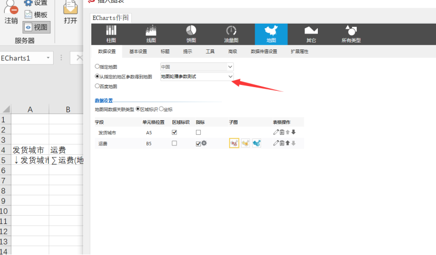The height and width of the screenshot is (255, 436).
Task: Select the 指定地图 radio option
Action: [97, 67]
